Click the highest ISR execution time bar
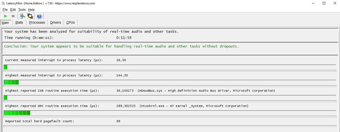 (x=6, y=98)
